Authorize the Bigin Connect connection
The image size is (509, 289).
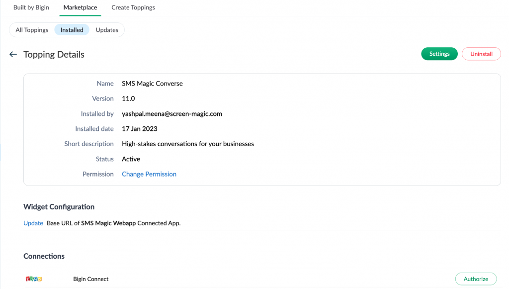pyautogui.click(x=476, y=279)
